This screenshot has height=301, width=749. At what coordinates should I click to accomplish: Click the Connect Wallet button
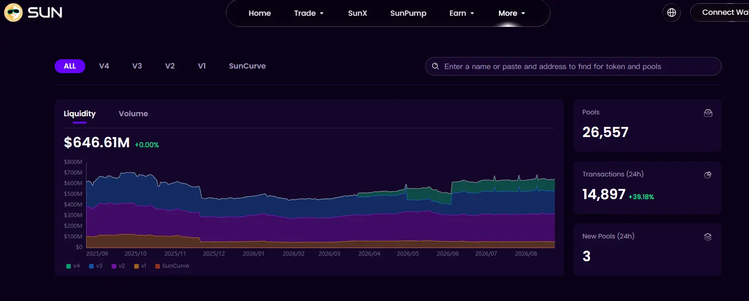[x=719, y=13]
